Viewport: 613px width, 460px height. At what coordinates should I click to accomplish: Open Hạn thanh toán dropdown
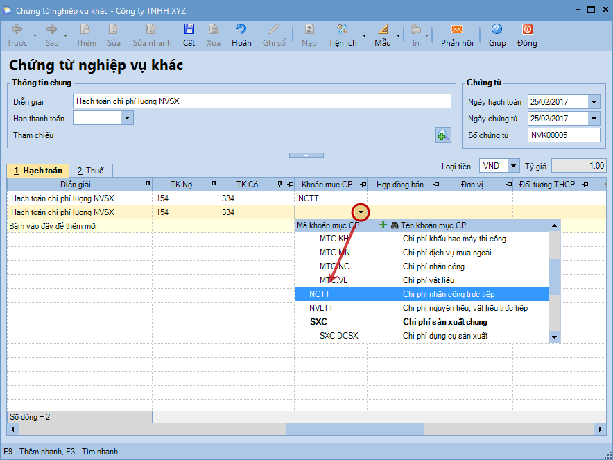[126, 119]
